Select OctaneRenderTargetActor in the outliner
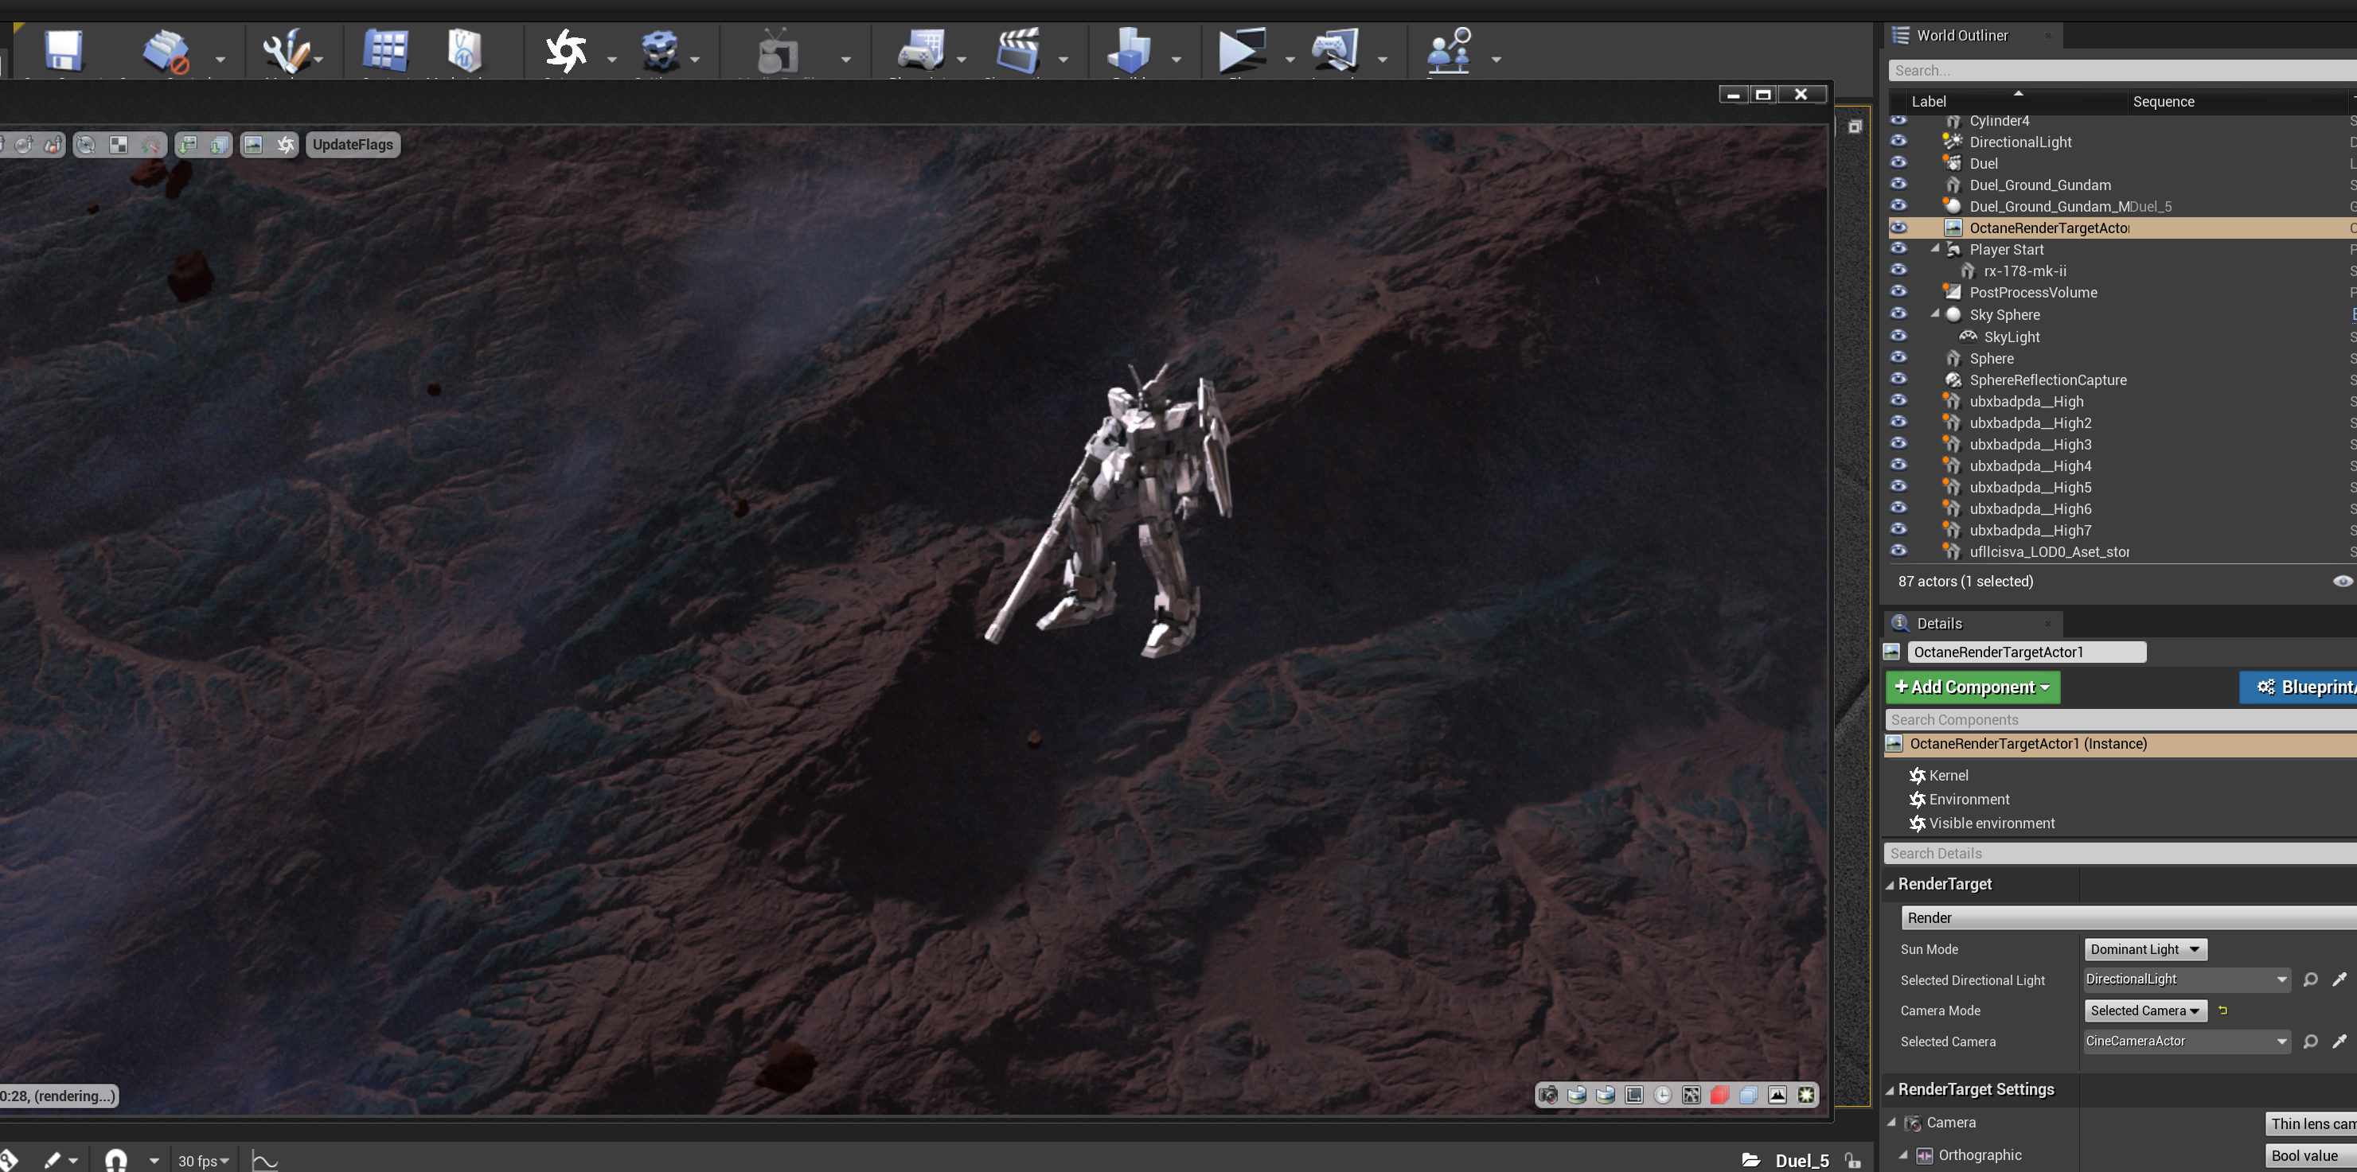The width and height of the screenshot is (2357, 1172). (2047, 228)
